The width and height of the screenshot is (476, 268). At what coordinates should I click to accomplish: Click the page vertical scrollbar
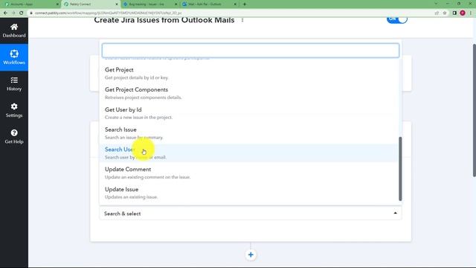475,110
